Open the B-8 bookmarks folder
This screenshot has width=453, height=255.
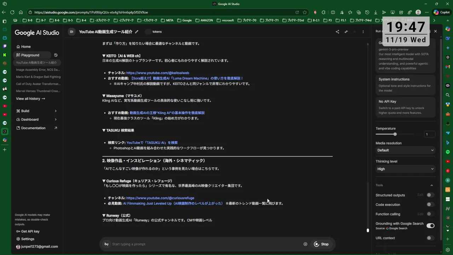(27, 20)
